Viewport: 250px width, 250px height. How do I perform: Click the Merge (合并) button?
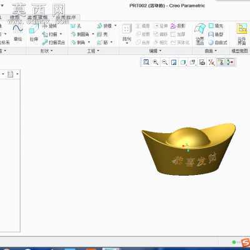pyautogui.click(x=143, y=42)
